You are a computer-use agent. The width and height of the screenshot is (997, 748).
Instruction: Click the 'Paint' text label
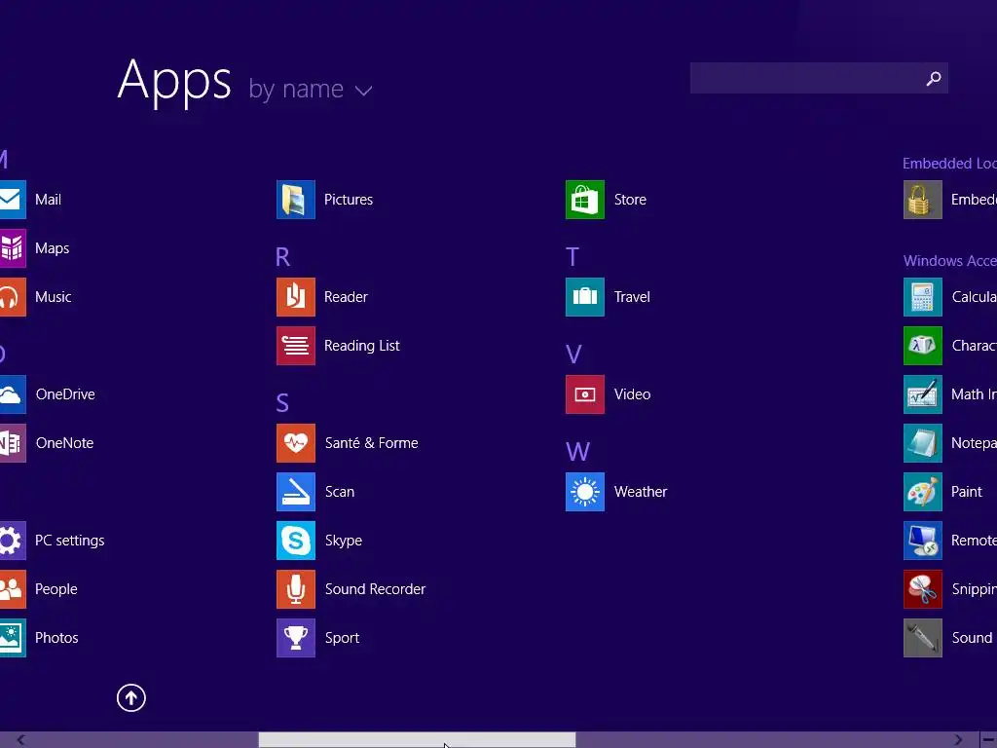[967, 492]
